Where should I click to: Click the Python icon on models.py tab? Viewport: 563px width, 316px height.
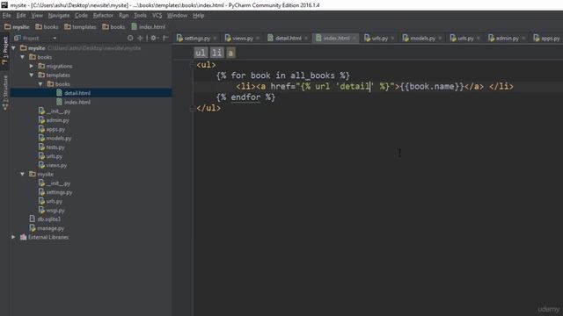click(x=406, y=38)
